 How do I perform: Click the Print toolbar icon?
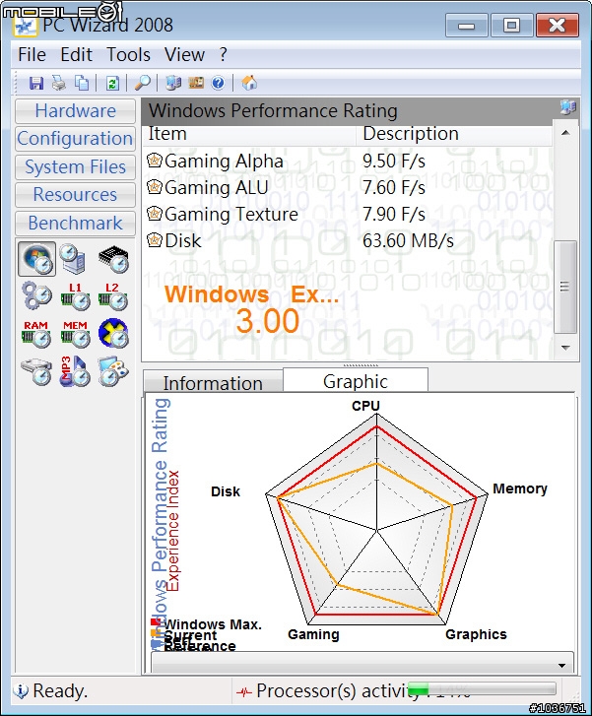point(58,83)
